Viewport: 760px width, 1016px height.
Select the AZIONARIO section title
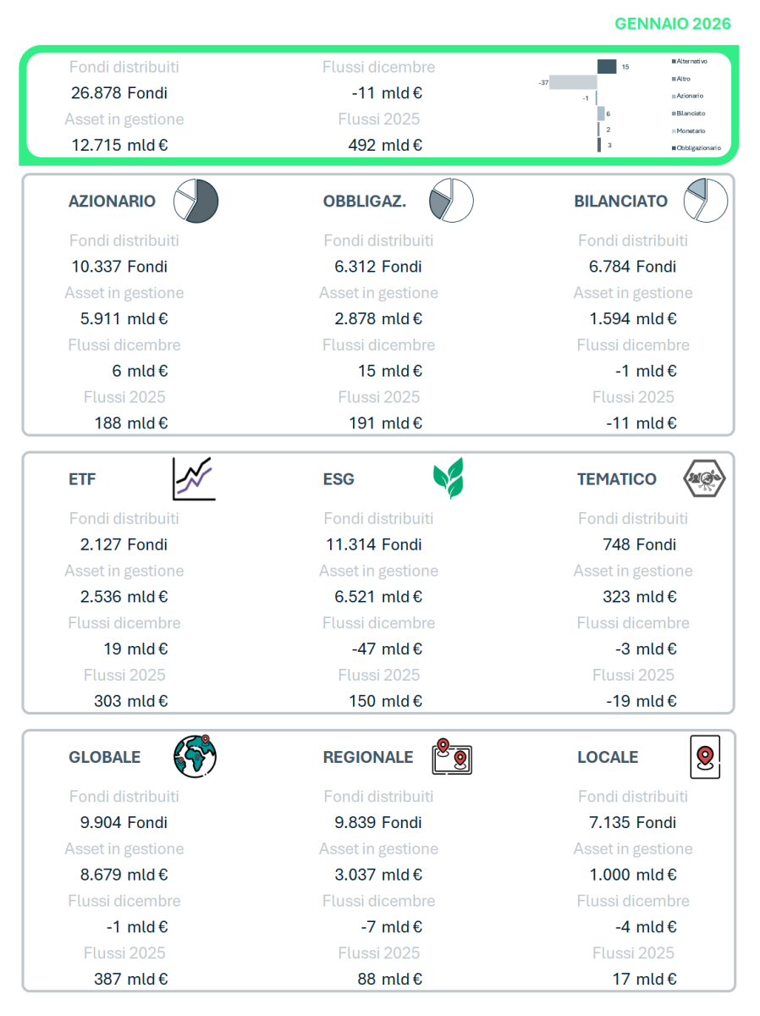(112, 202)
